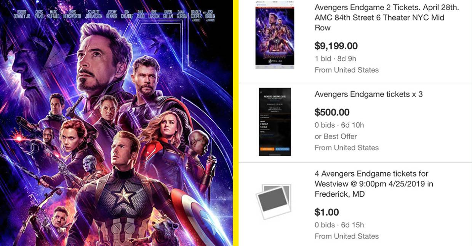The height and width of the screenshot is (246, 472).
Task: Click the placeholder photo icon for Westview listing
Action: pyautogui.click(x=273, y=202)
